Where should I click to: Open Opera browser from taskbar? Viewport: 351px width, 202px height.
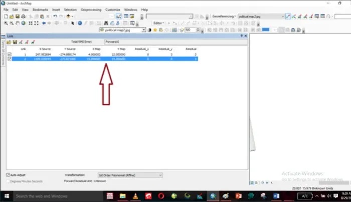[161, 196]
